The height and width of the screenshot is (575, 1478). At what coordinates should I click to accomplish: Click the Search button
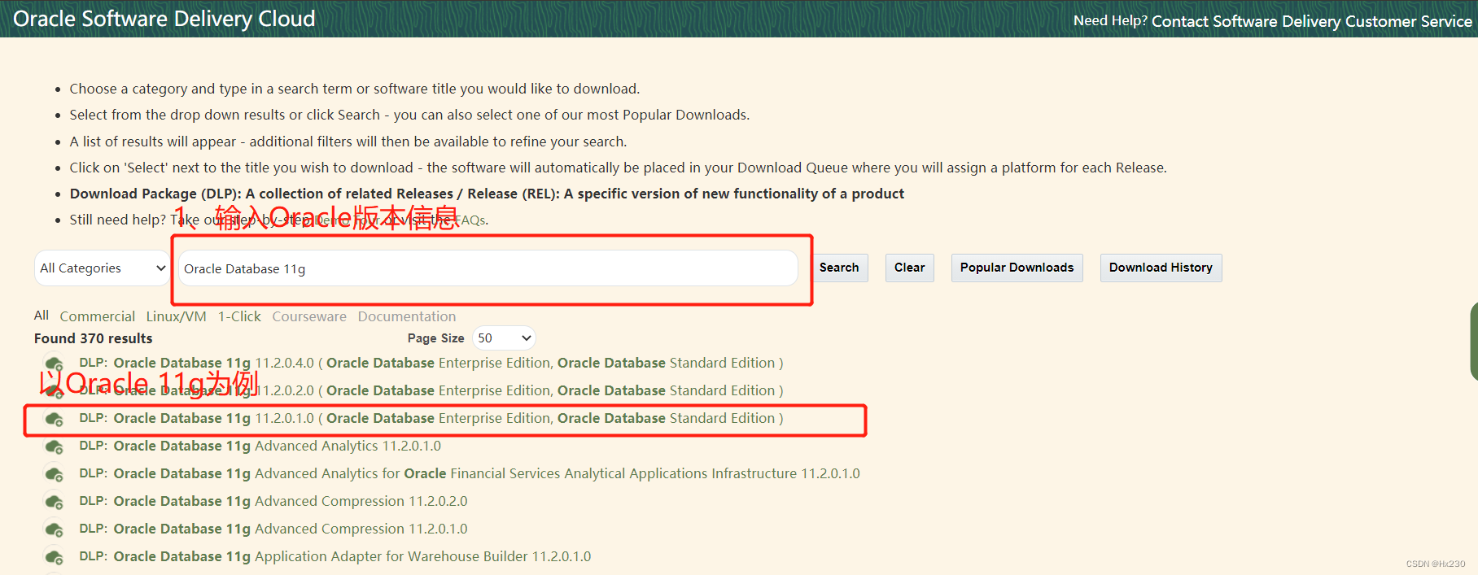point(839,268)
